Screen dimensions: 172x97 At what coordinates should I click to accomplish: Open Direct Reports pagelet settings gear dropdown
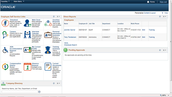[x=164, y=16]
